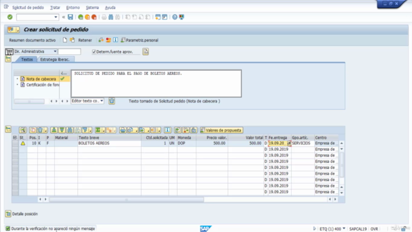
Task: Open the command field dropdown arrow
Action: tap(56, 17)
